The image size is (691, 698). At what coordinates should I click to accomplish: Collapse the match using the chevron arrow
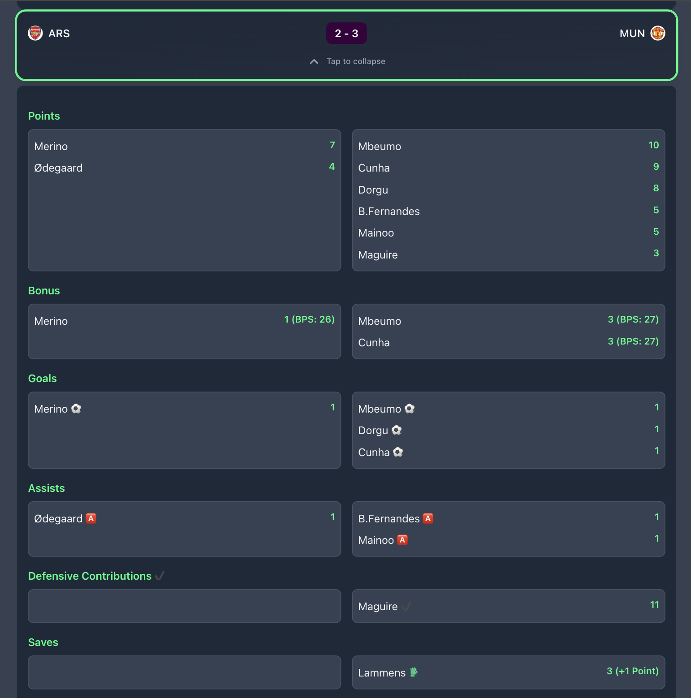coord(314,61)
